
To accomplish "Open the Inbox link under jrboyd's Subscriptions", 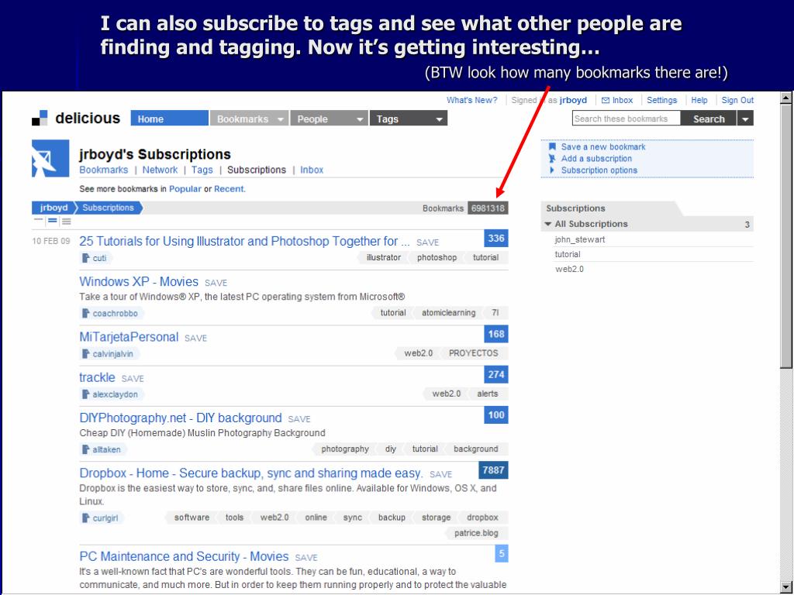I will pos(312,170).
